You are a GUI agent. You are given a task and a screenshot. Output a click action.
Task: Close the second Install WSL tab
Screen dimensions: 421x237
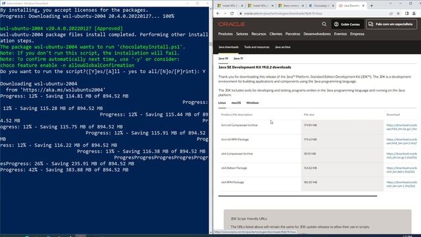pyautogui.click(x=272, y=5)
